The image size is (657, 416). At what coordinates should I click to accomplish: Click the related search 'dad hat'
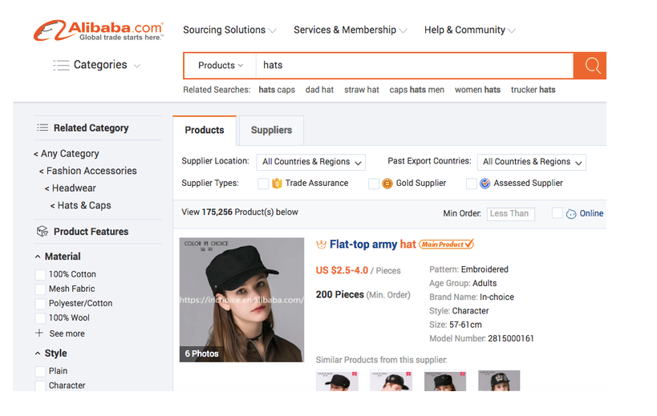pyautogui.click(x=319, y=90)
